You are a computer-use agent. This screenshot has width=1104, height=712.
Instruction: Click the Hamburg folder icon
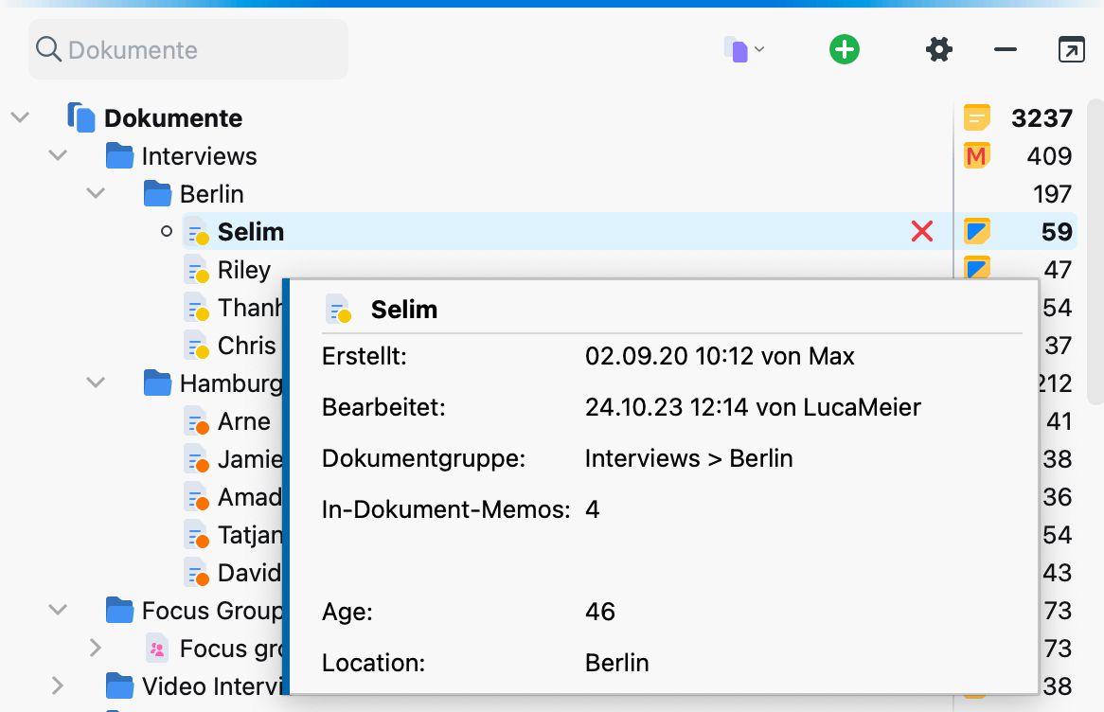(x=158, y=383)
